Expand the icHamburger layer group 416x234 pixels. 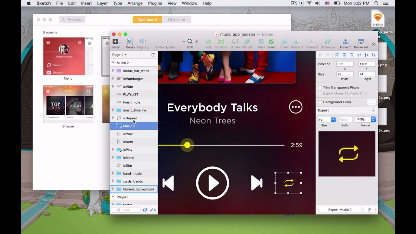[x=113, y=79]
